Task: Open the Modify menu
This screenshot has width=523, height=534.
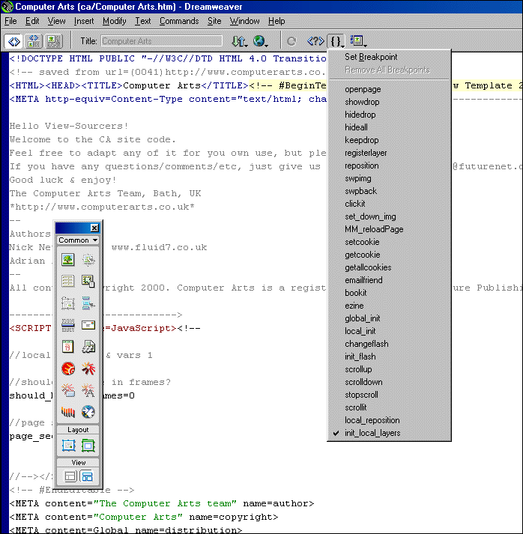Action: (115, 21)
